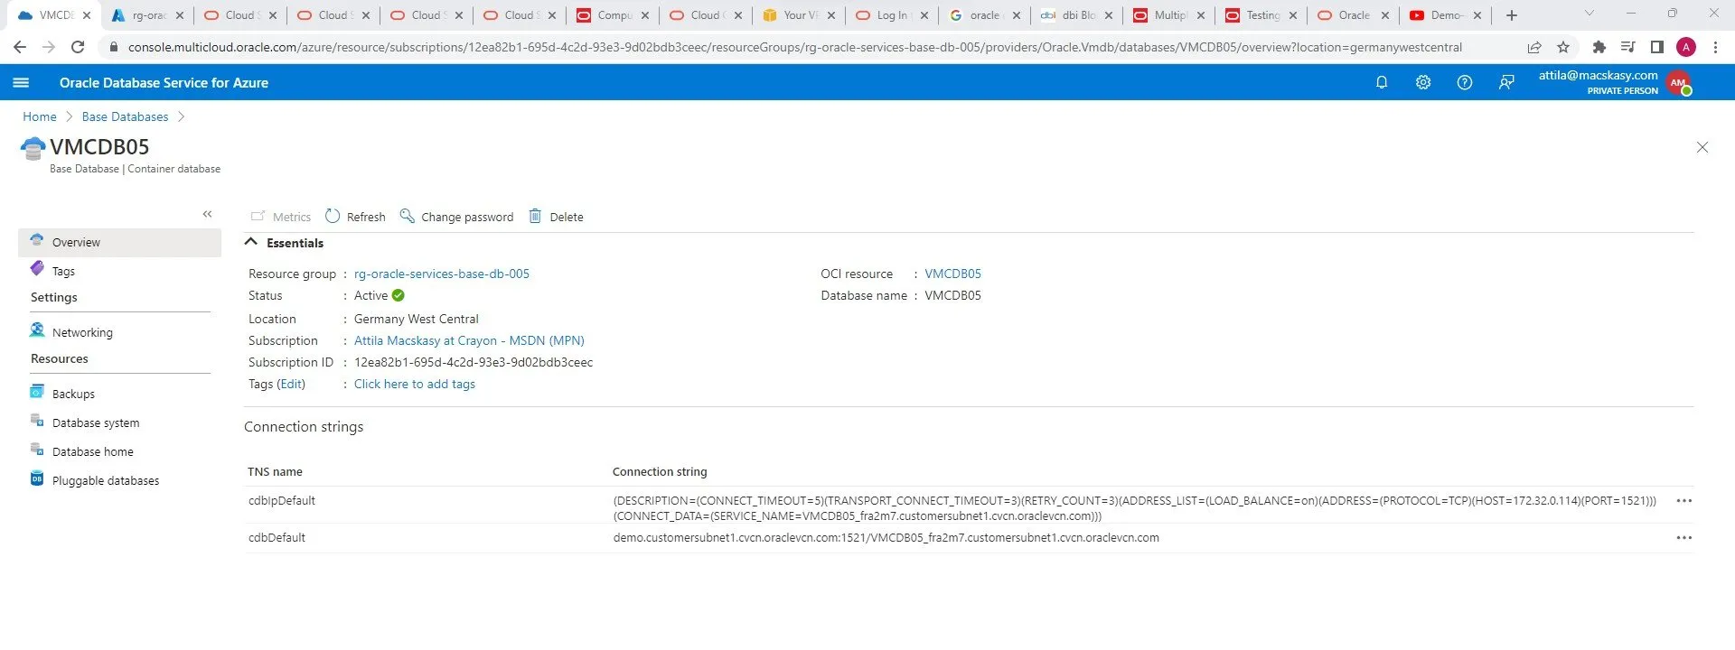Image resolution: width=1735 pixels, height=650 pixels.
Task: Go to Home breadcrumb link
Action: pos(40,116)
